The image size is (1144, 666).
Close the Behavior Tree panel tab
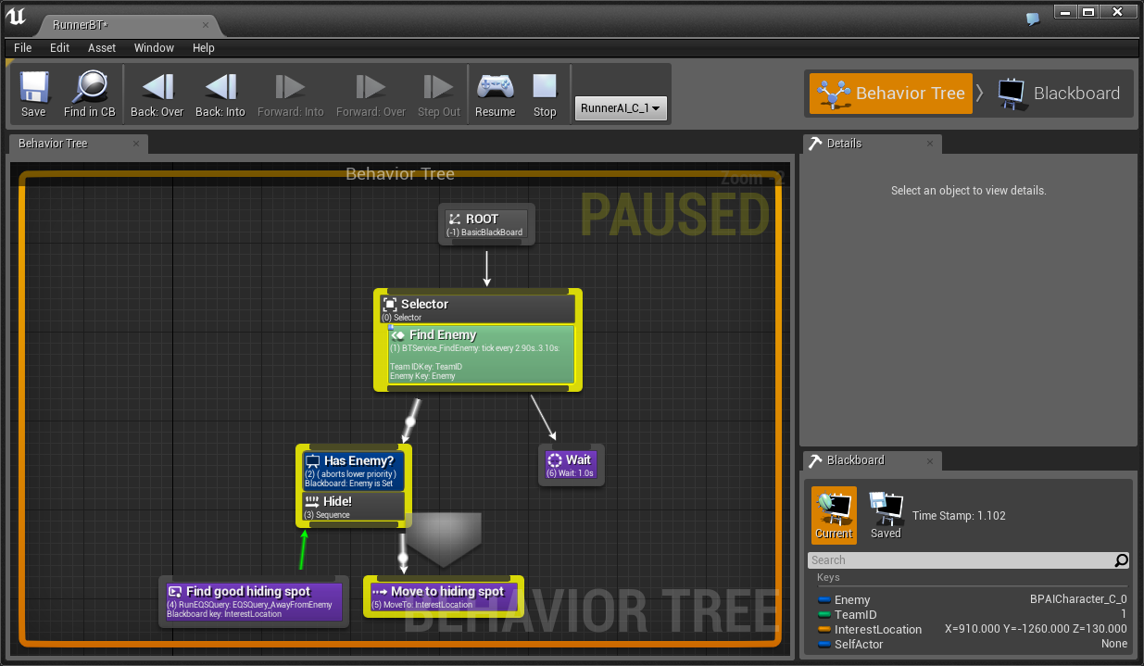tap(136, 144)
